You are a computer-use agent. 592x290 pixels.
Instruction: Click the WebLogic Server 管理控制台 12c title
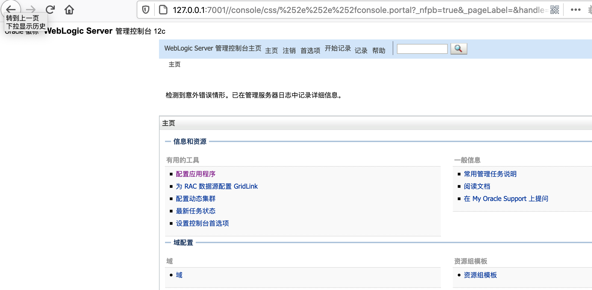tap(105, 31)
